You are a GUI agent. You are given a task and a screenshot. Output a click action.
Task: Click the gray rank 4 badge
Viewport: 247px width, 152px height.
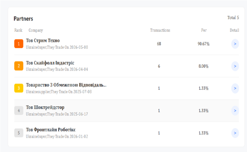click(x=19, y=111)
